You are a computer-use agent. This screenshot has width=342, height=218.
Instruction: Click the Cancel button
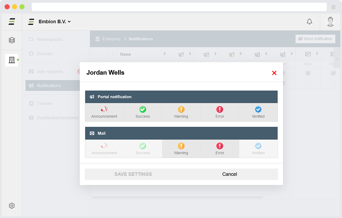pos(230,174)
